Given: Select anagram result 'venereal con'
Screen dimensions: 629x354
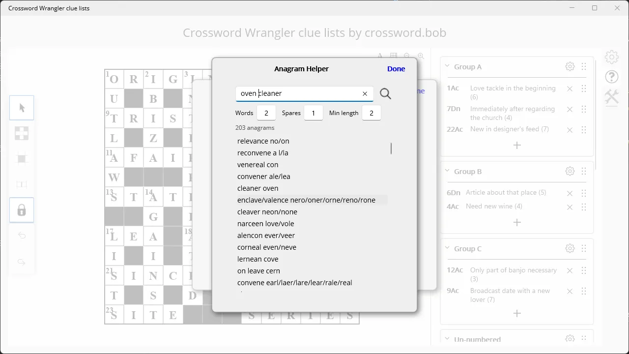Looking at the screenshot, I should (x=258, y=165).
